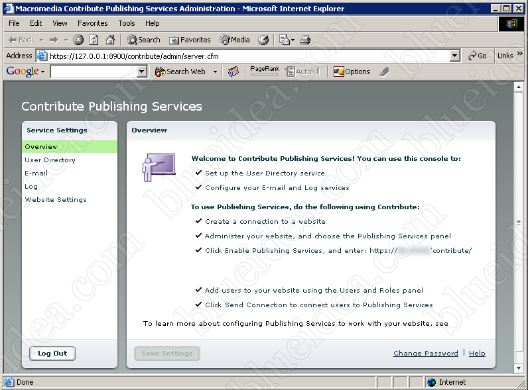Click the Print toolbar icon
Image resolution: width=528 pixels, height=390 pixels.
305,40
